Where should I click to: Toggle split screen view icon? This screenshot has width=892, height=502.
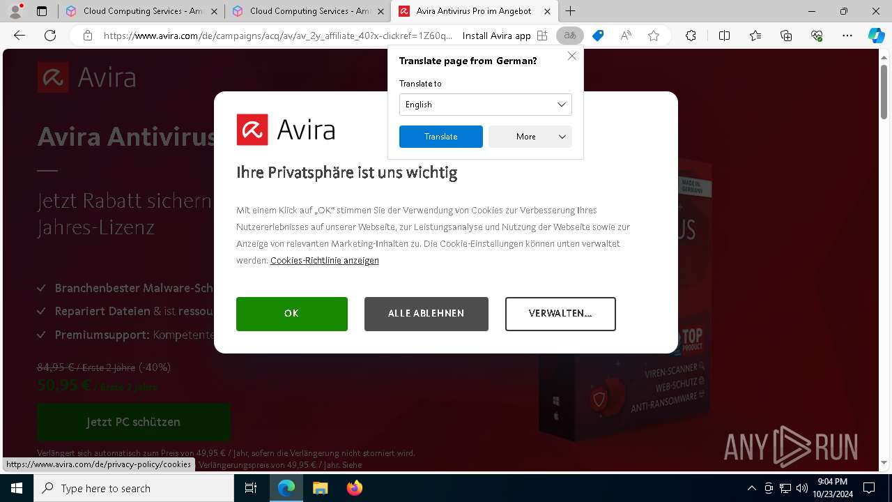tap(724, 36)
